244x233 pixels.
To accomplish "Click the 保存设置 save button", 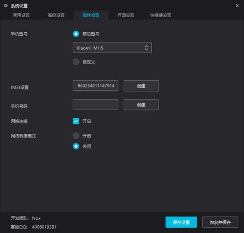I will (x=181, y=222).
